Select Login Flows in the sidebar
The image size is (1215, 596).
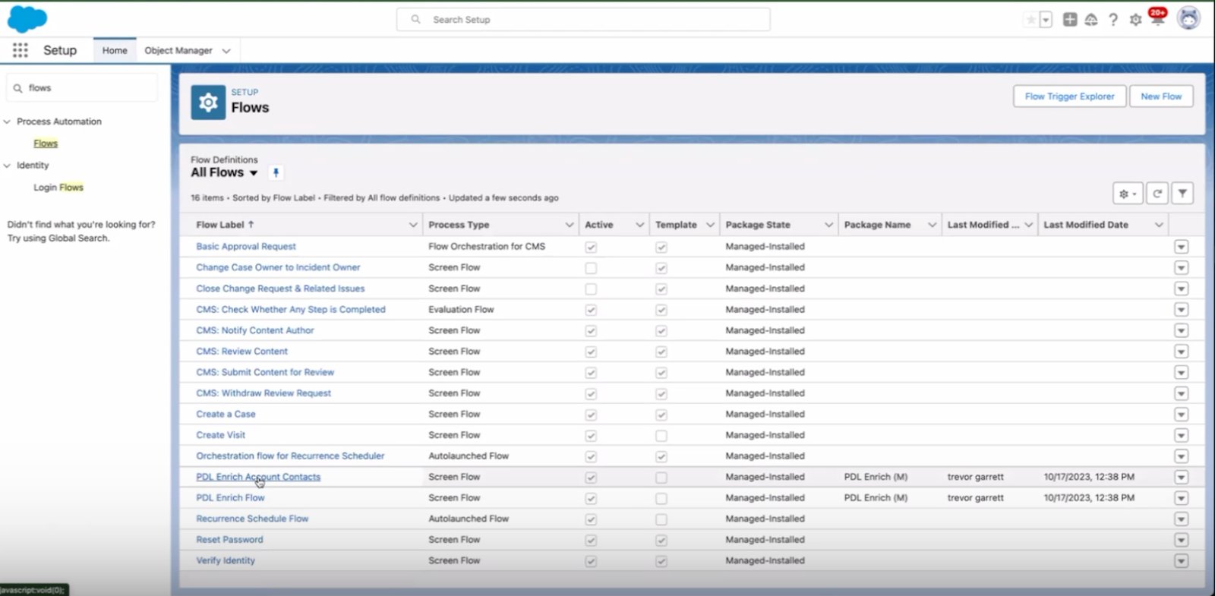coord(58,188)
